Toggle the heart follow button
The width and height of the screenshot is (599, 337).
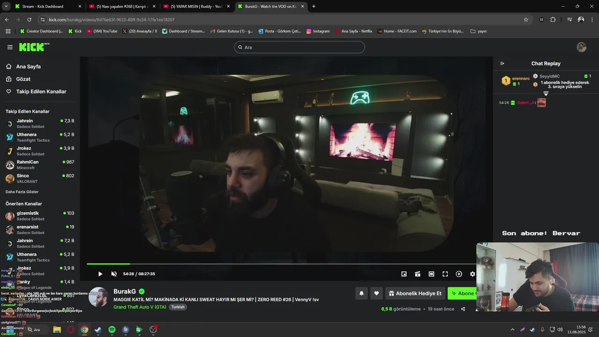click(x=376, y=293)
